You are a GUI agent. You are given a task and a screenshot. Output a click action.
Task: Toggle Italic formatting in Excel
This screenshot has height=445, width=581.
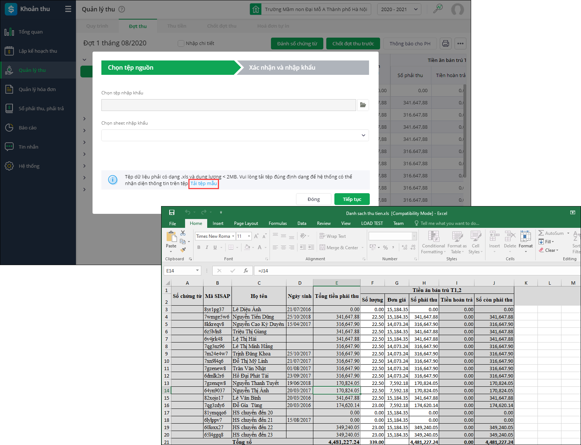coord(207,247)
